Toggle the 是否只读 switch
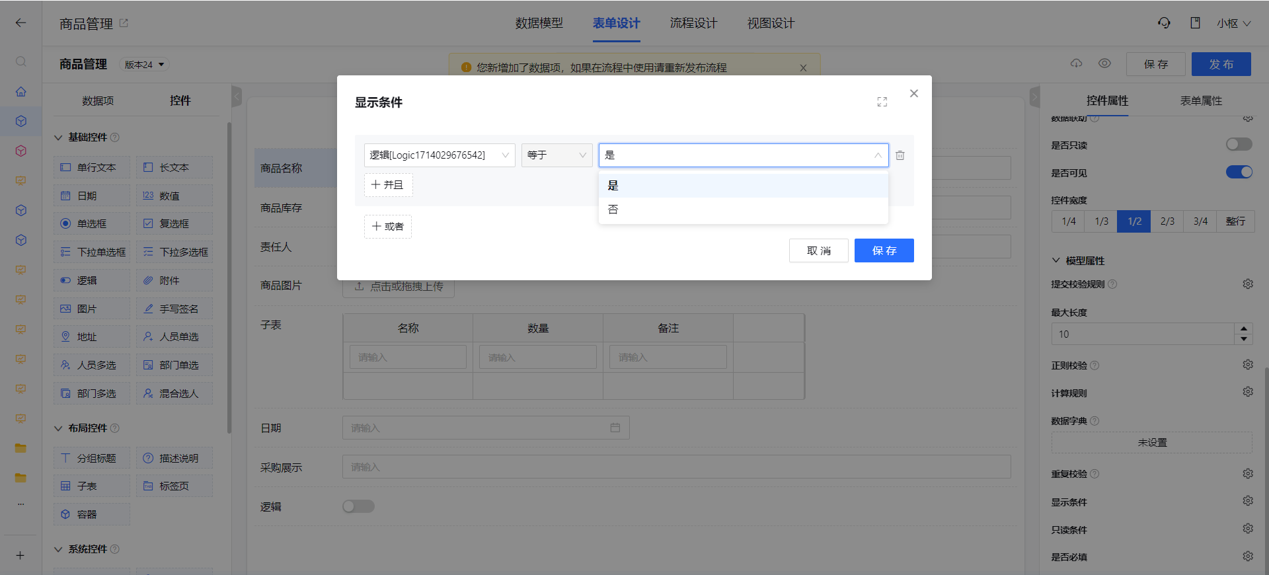 pos(1239,144)
